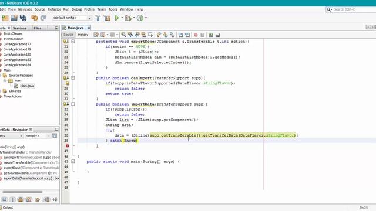Select JavaApplication177 project node
Screen dimensions: 376x211
pos(17,44)
